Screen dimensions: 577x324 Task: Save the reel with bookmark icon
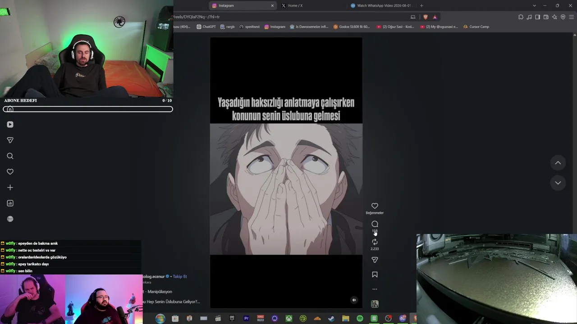click(375, 274)
